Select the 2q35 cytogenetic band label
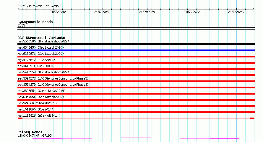This screenshot has height=142, width=263. coord(21,25)
